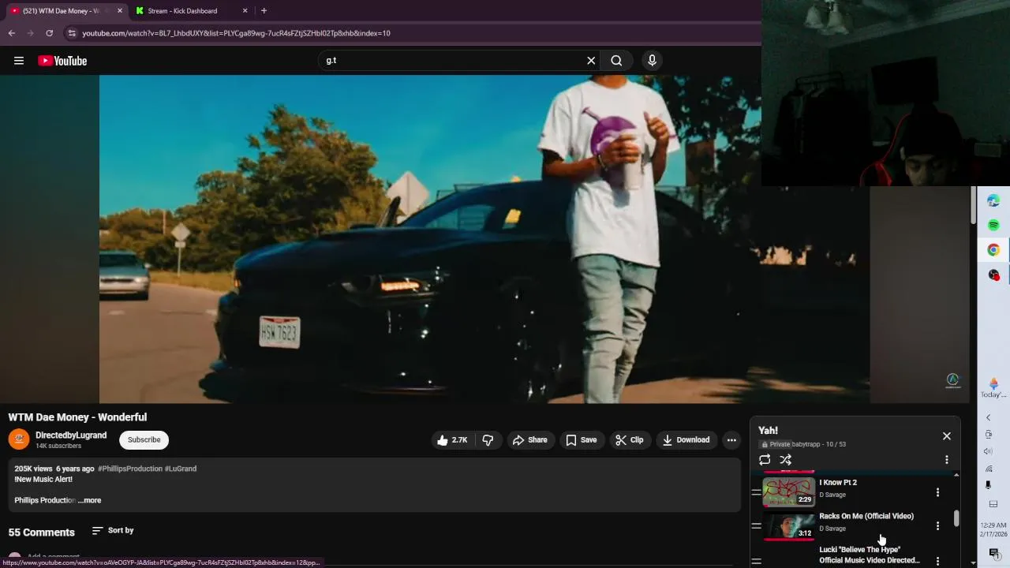
Task: Save the video to a playlist
Action: [x=581, y=440]
